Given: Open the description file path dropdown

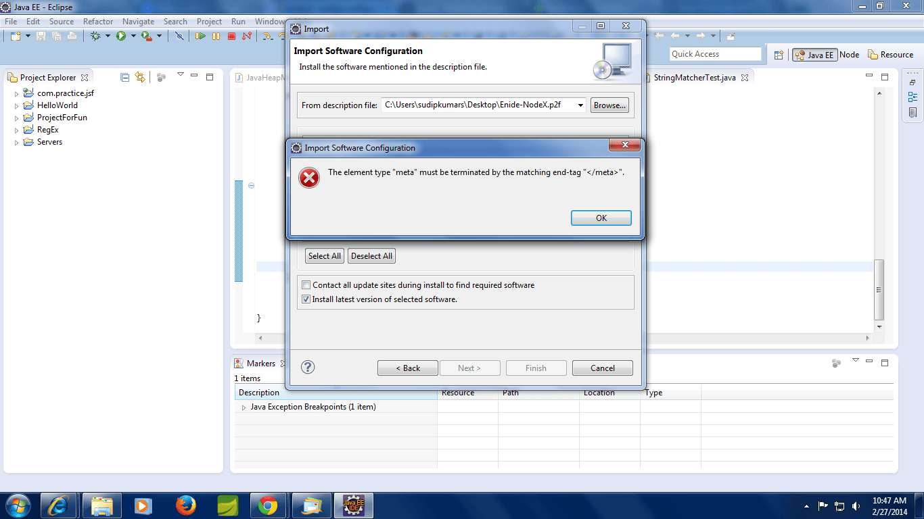Looking at the screenshot, I should click(x=579, y=105).
